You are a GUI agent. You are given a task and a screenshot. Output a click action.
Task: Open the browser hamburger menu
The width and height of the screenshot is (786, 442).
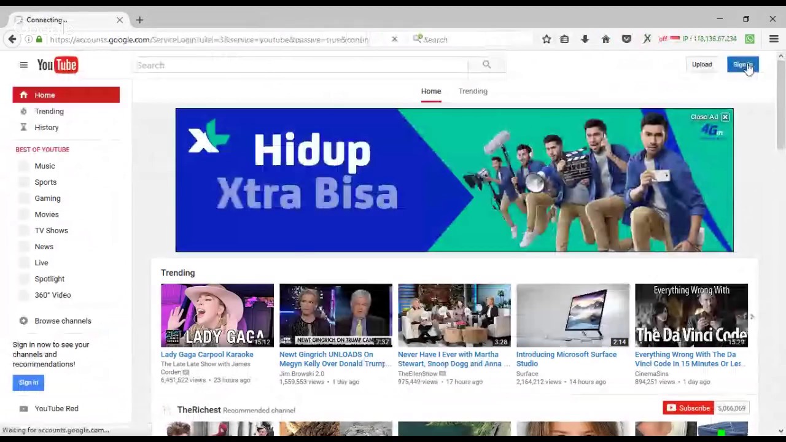774,39
